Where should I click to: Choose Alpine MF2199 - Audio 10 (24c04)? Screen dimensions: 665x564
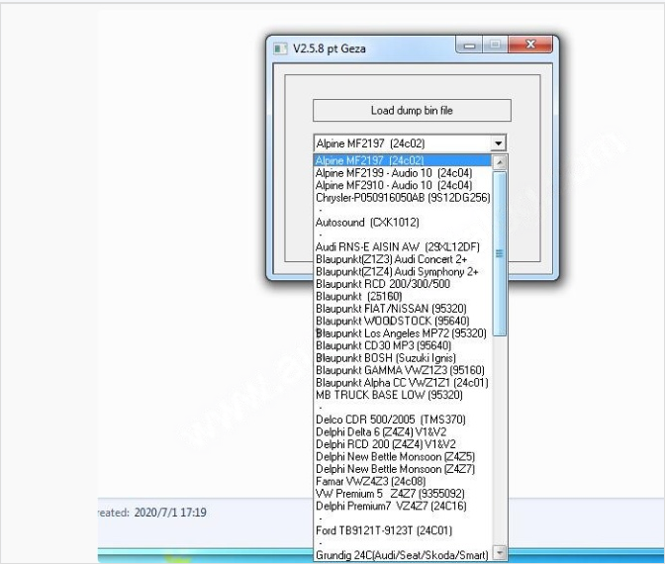(403, 172)
